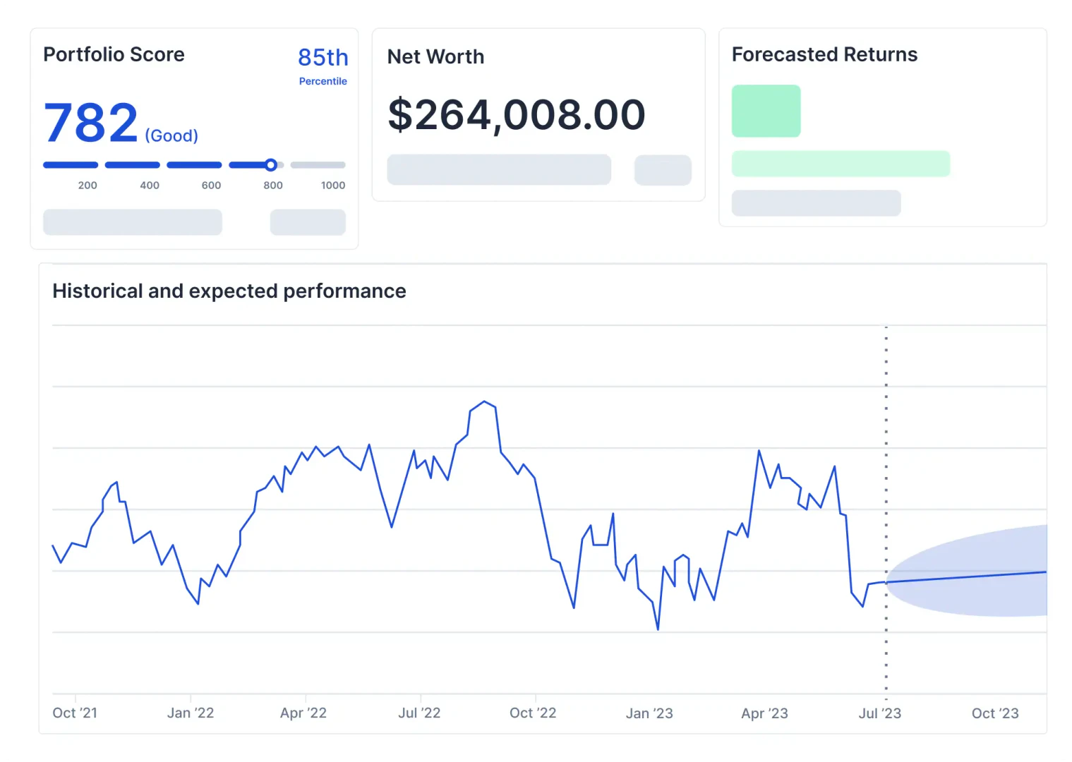Screen dimensions: 1072x762
Task: Toggle the 782 score marker on the scale
Action: pyautogui.click(x=271, y=164)
